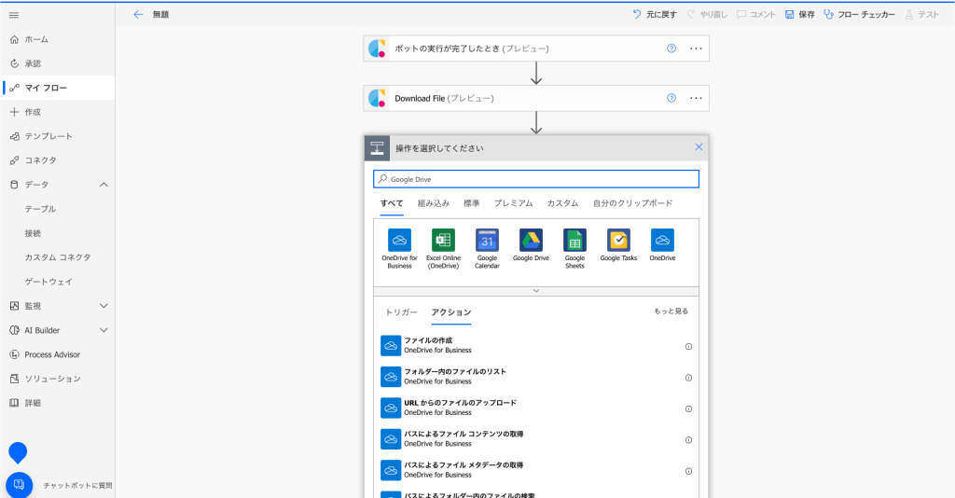Expand the AI Builder section chevron
Viewport: 955px width, 498px height.
[x=104, y=330]
